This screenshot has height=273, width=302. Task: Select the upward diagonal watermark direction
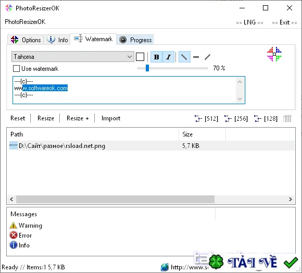[x=207, y=57]
